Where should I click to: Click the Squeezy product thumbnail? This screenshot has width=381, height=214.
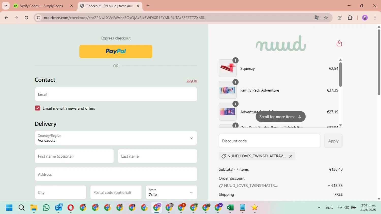click(228, 68)
